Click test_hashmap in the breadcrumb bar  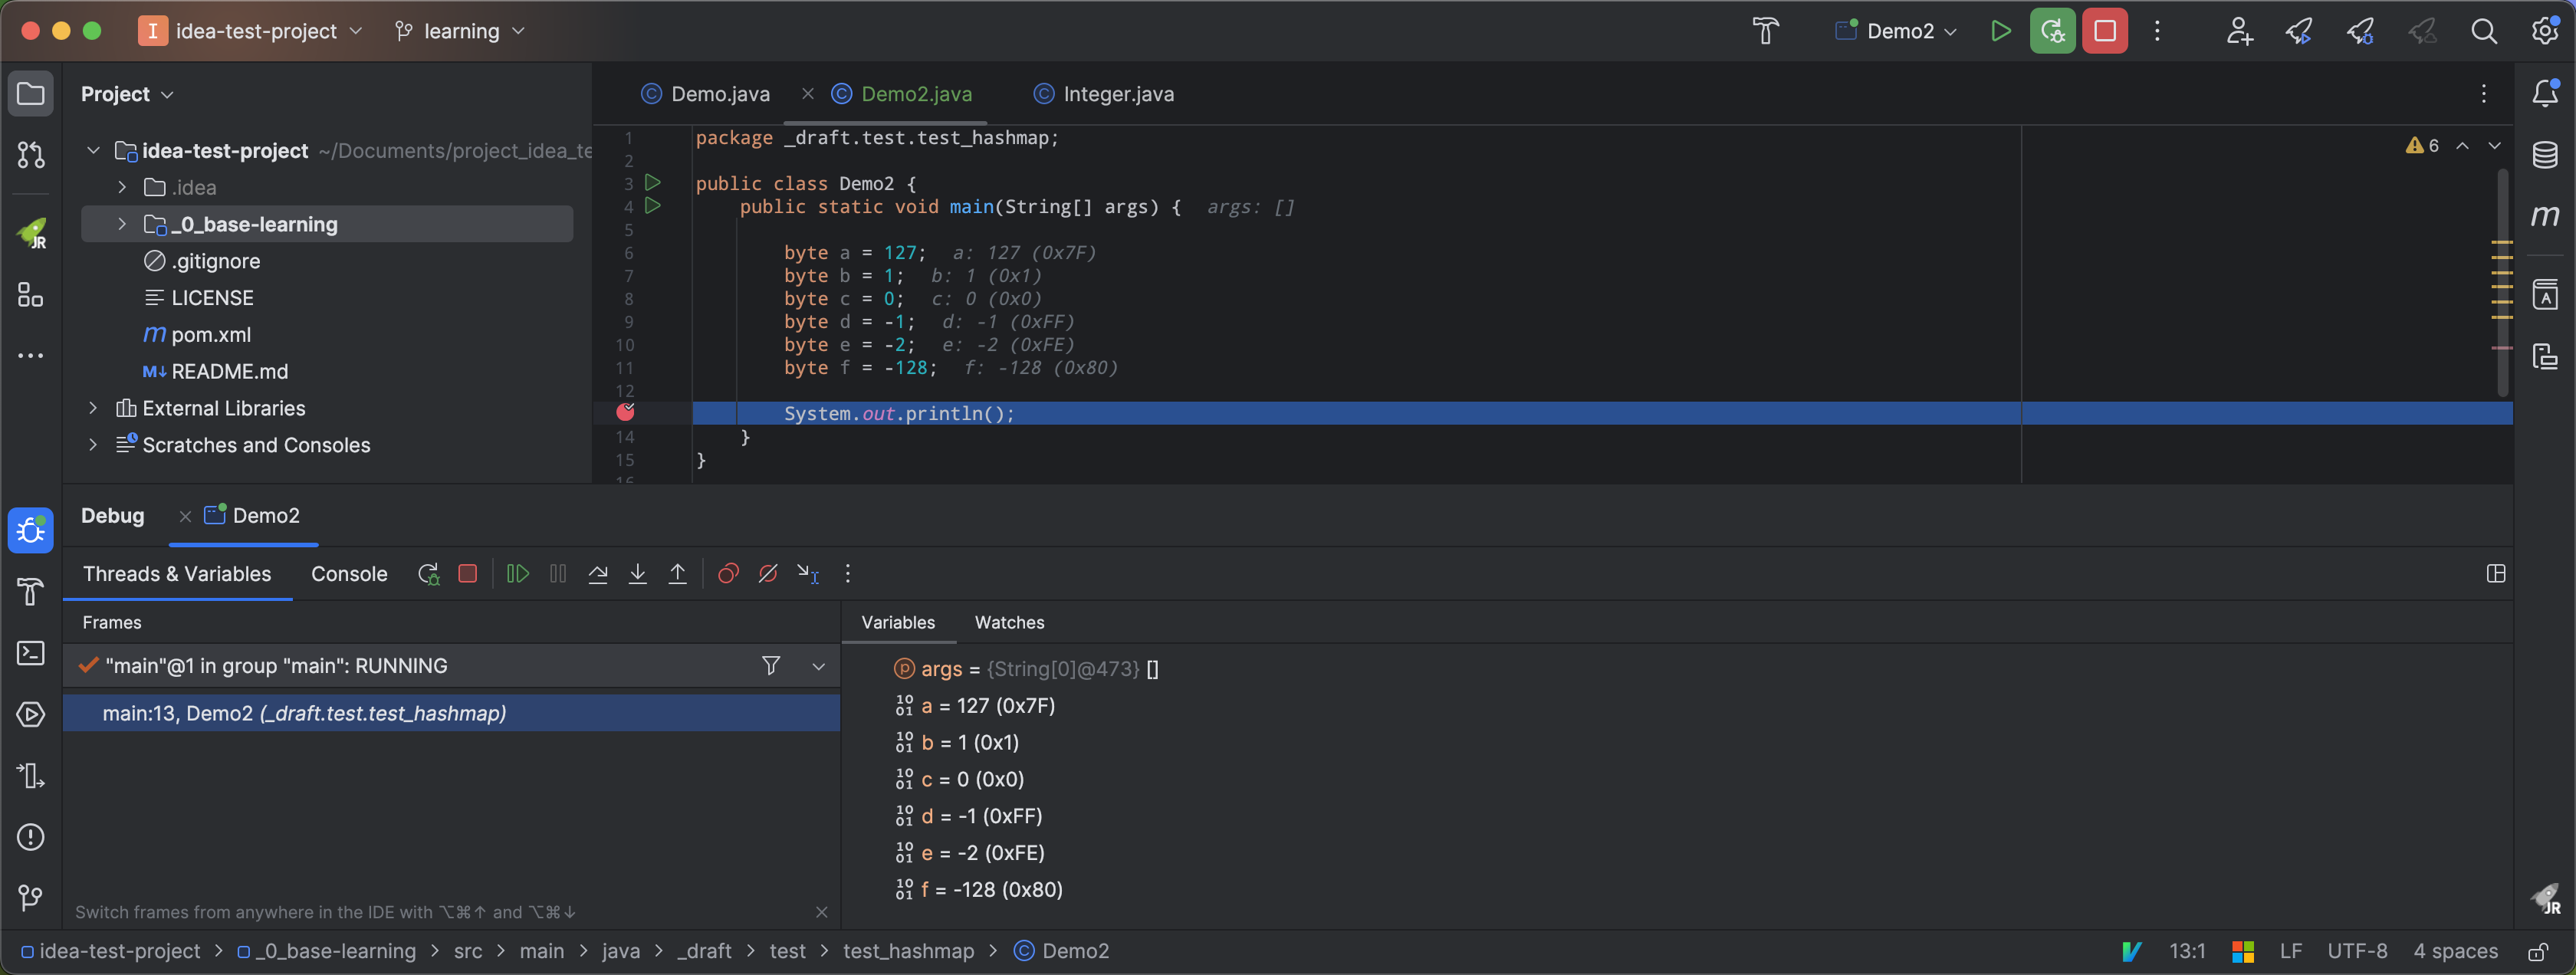point(907,951)
